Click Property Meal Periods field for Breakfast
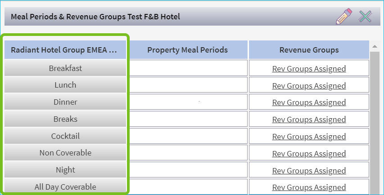The width and height of the screenshot is (384, 195). 187,68
